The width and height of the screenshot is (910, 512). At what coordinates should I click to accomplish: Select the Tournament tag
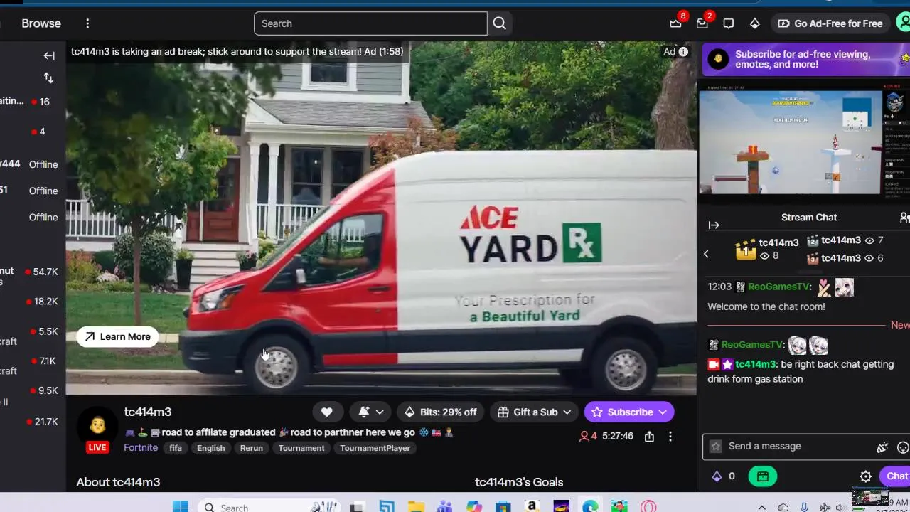tap(301, 448)
